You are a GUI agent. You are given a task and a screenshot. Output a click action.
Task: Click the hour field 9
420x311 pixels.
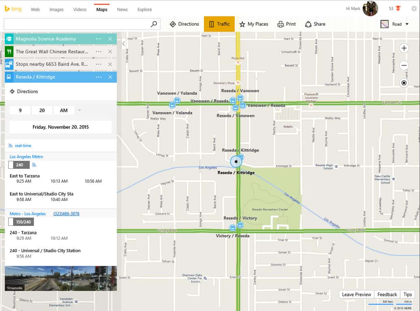(x=20, y=111)
